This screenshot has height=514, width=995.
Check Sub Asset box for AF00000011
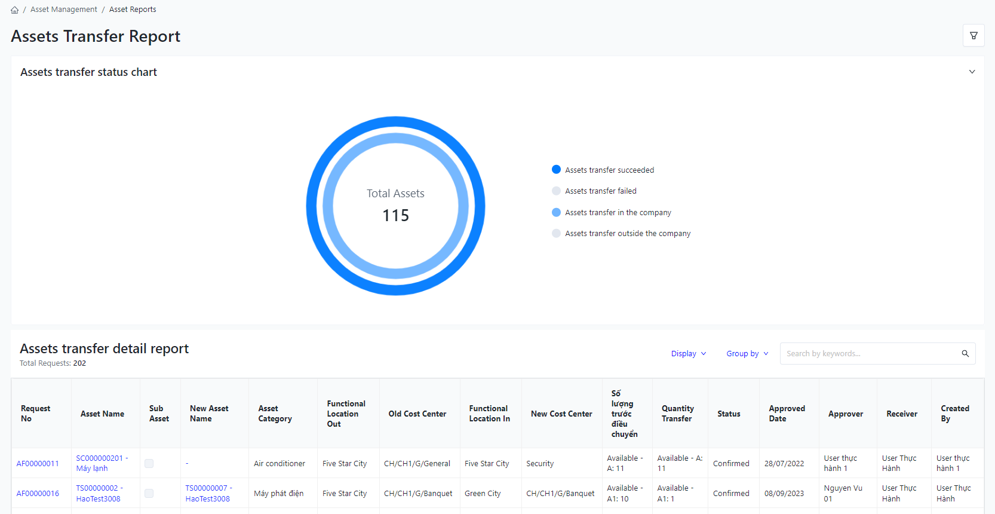click(149, 464)
